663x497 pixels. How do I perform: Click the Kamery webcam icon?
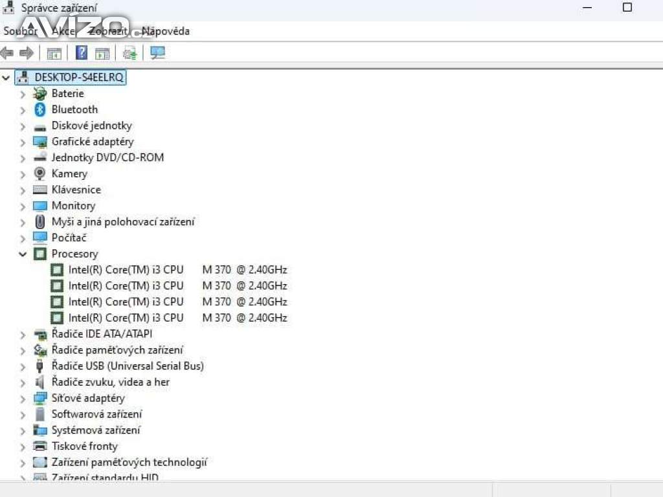(39, 173)
